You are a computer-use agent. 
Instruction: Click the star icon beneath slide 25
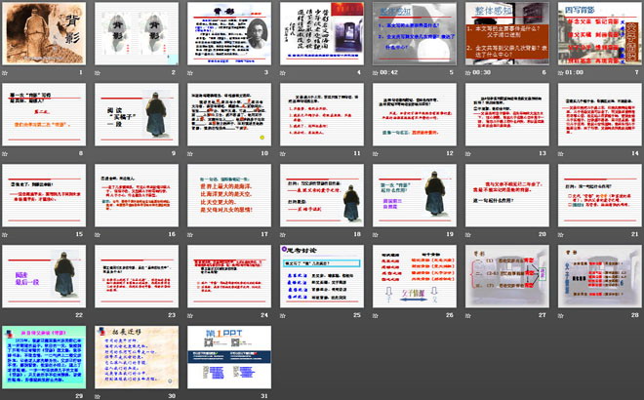point(282,315)
